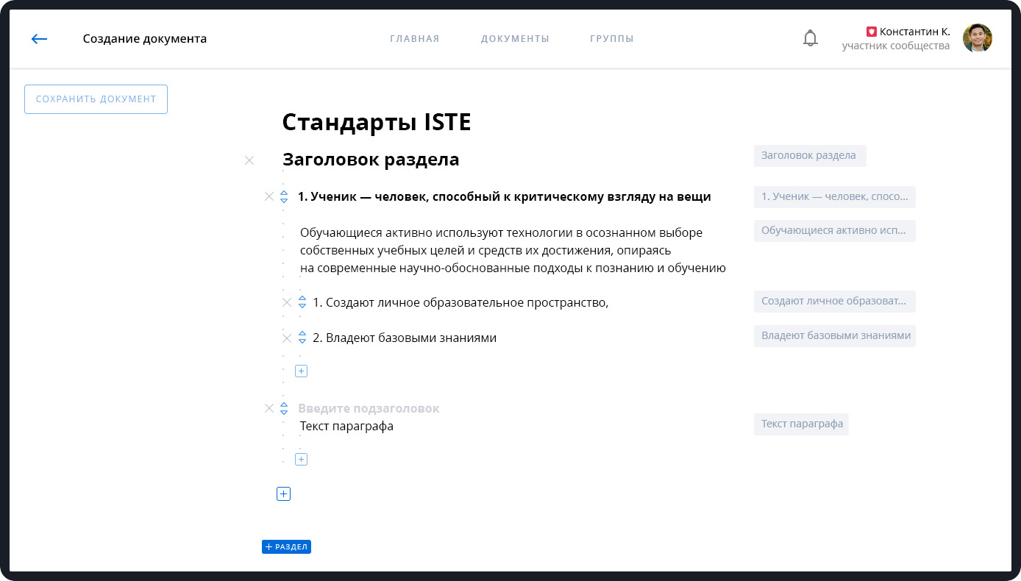The height and width of the screenshot is (581, 1021).
Task: Select outline tag 'Обучающиеся активно исп...'
Action: point(835,231)
